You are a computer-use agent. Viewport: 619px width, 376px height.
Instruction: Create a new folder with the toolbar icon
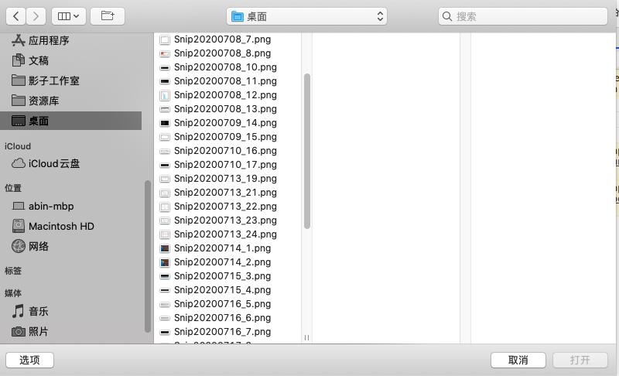pyautogui.click(x=108, y=16)
